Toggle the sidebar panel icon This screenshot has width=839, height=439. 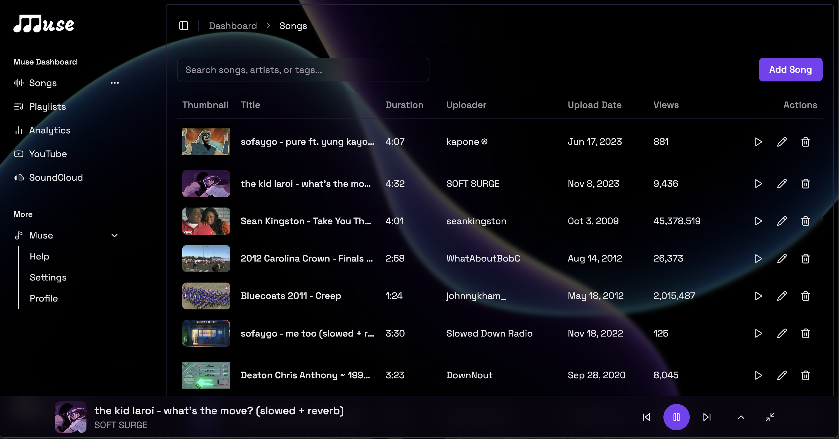tap(184, 26)
